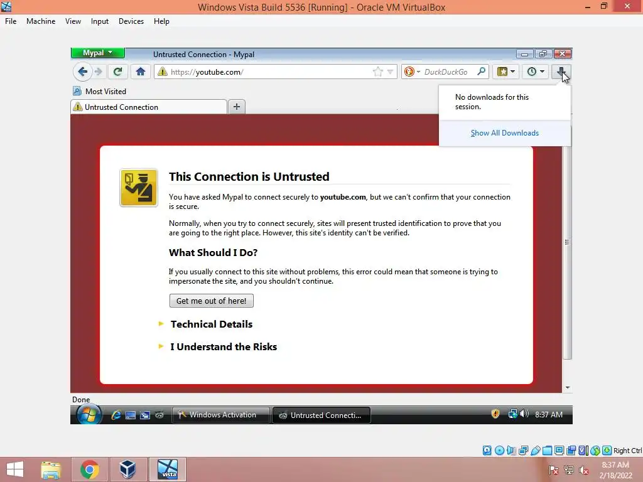The image size is (643, 482).
Task: Click the Vista guest clock showing 8:37 AM
Action: point(549,414)
